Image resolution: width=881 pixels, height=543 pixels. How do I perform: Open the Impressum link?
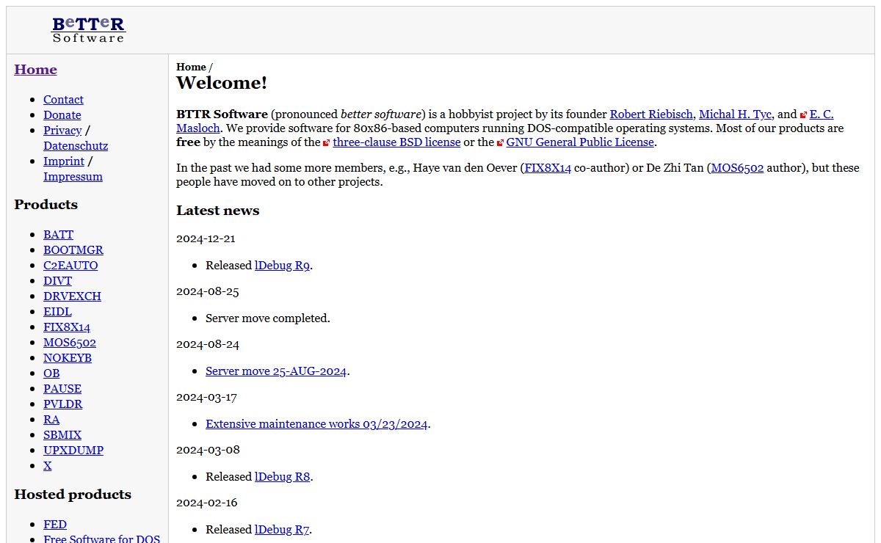tap(73, 177)
